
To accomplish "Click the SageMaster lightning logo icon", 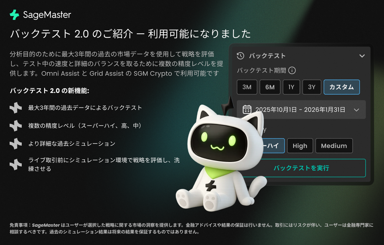I will pos(14,15).
